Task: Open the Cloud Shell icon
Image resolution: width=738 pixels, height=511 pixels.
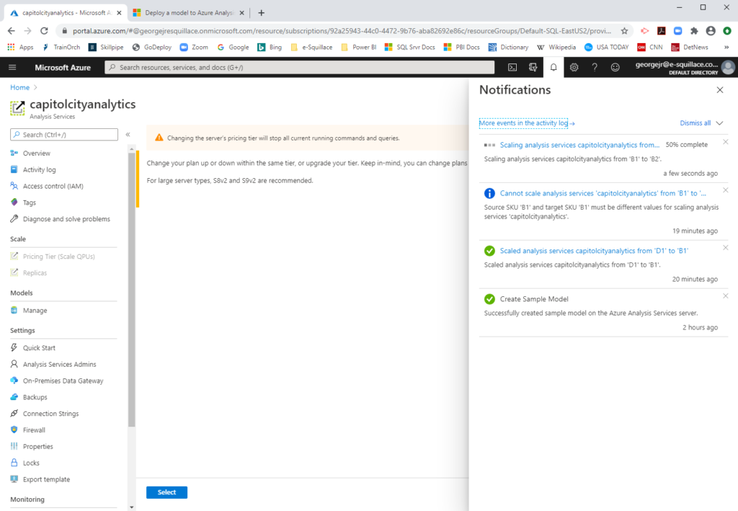Action: (x=512, y=67)
